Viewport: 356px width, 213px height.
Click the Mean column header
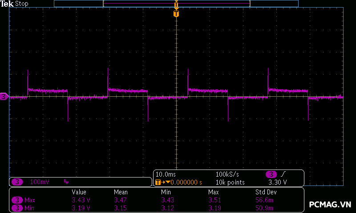tap(121, 192)
